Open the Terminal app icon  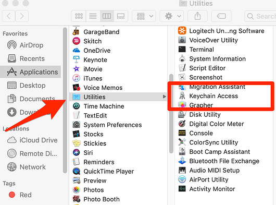182,50
